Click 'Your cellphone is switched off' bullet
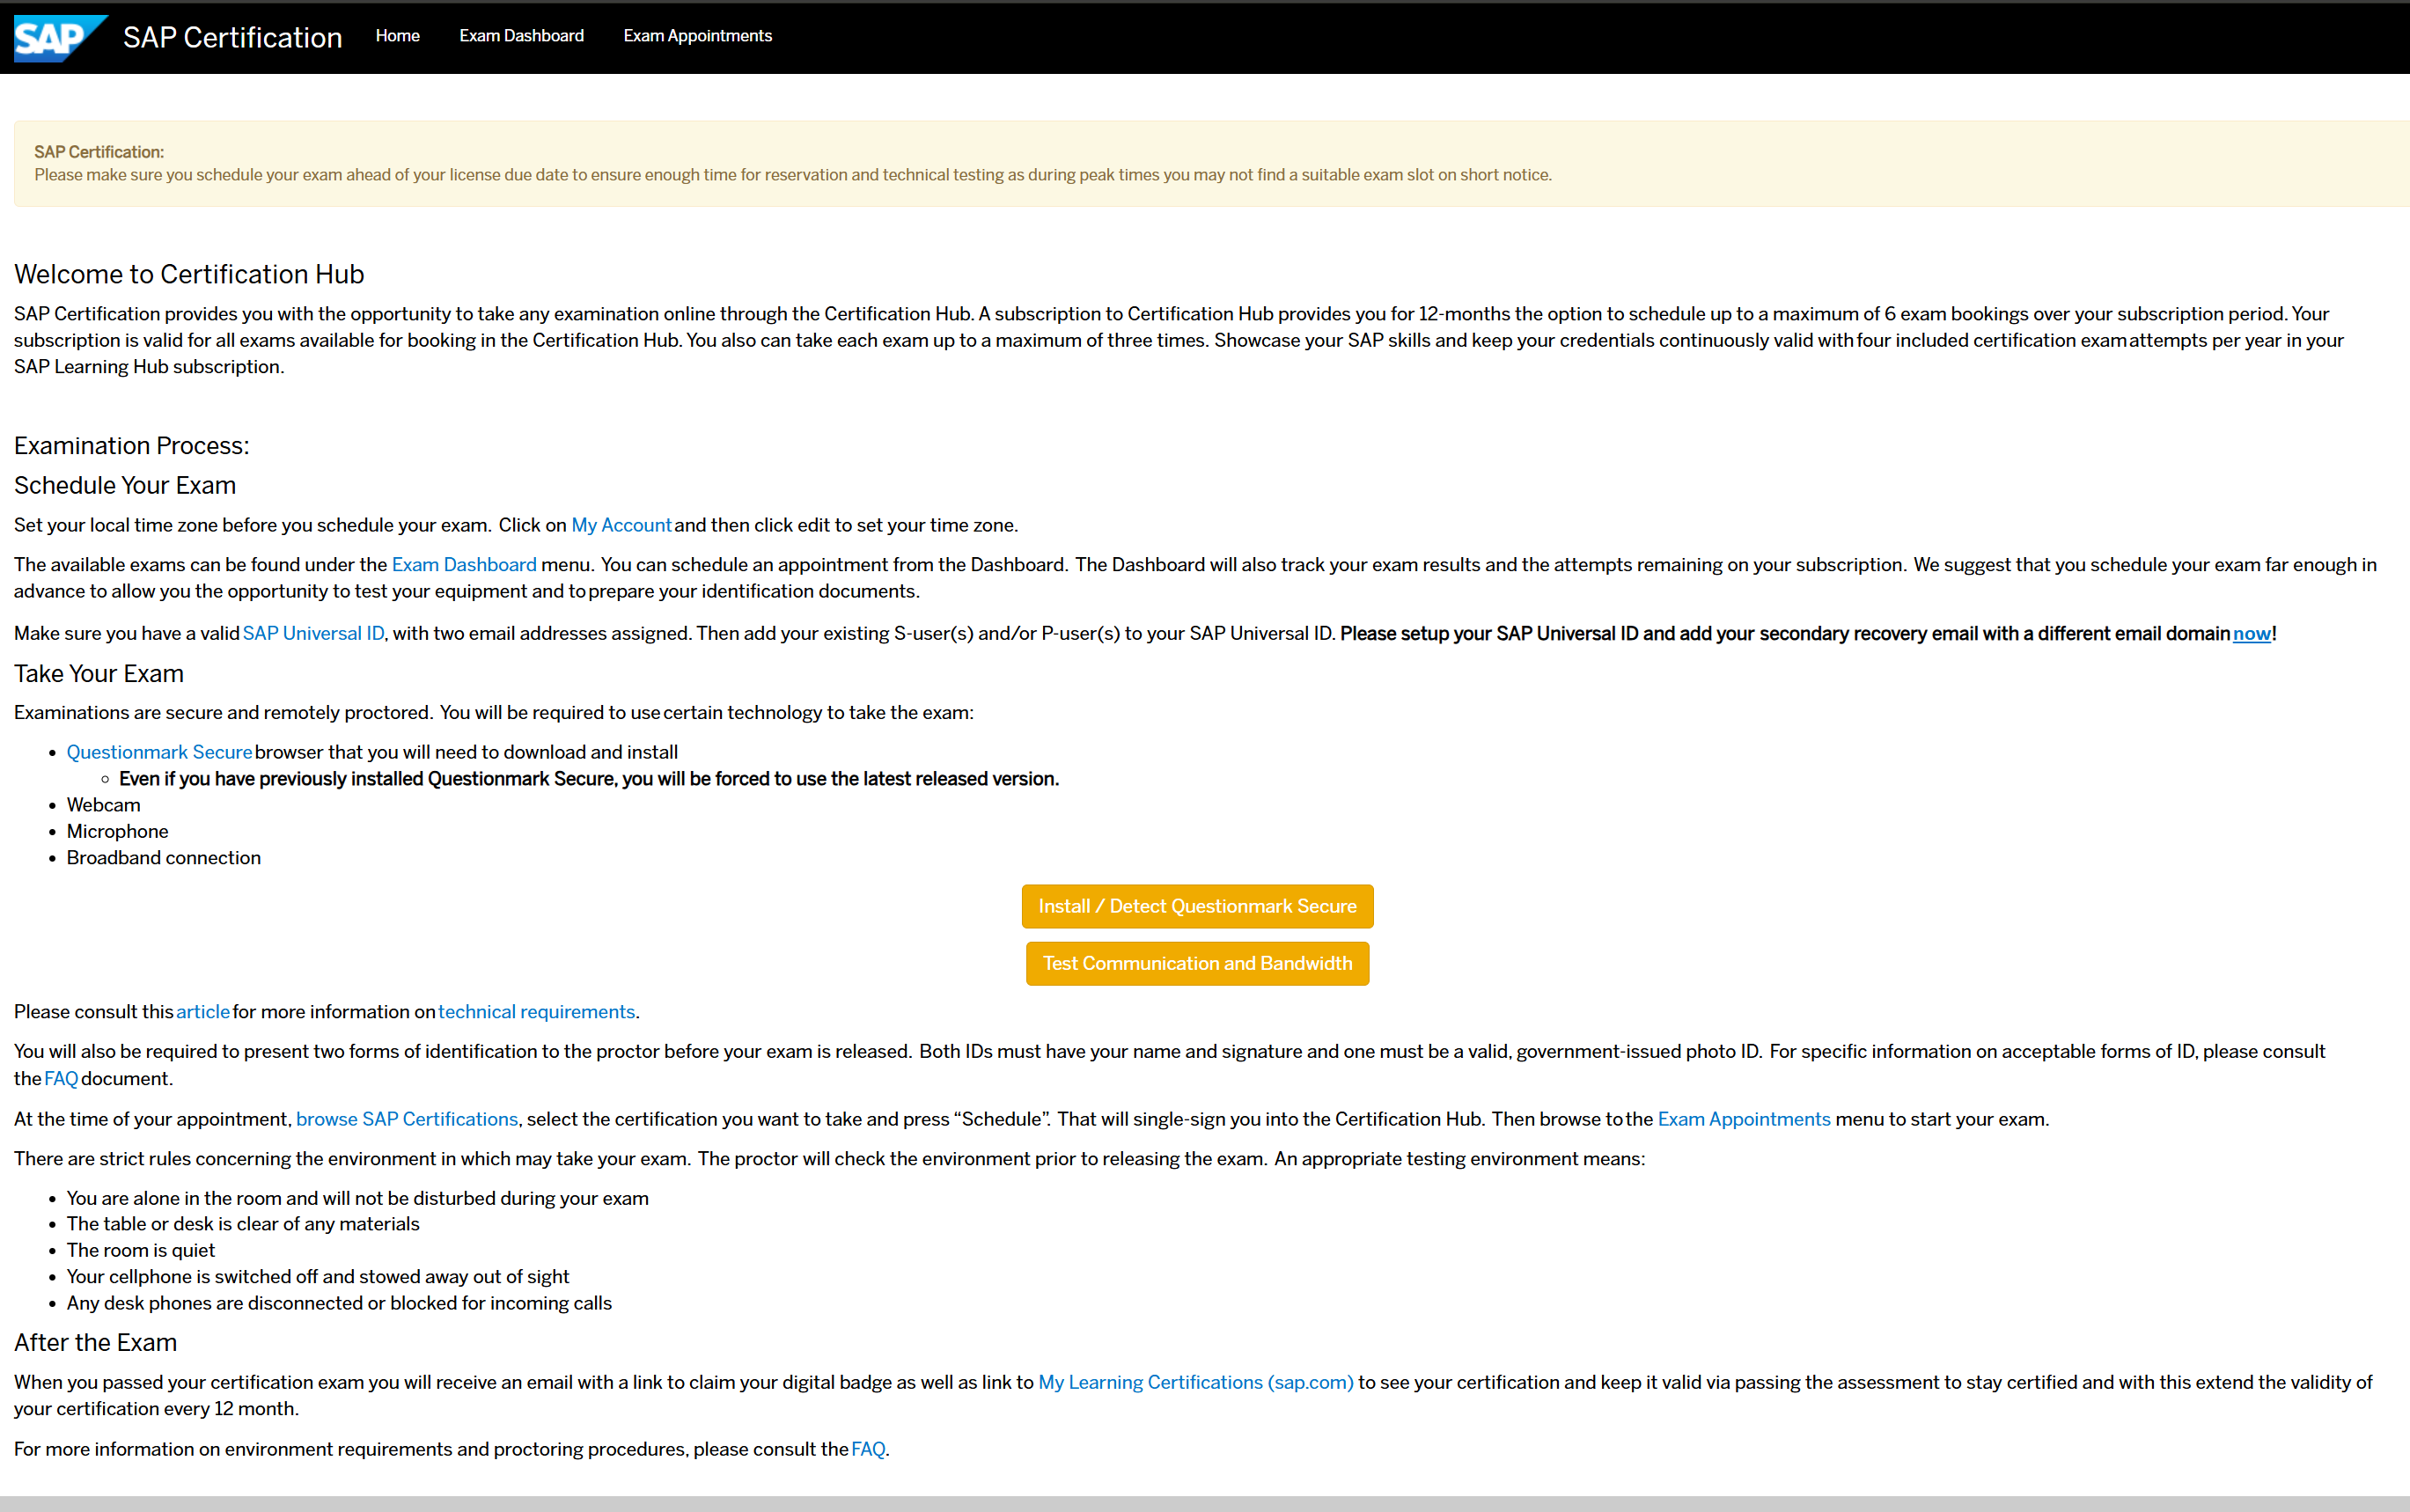2410x1512 pixels. [x=318, y=1276]
